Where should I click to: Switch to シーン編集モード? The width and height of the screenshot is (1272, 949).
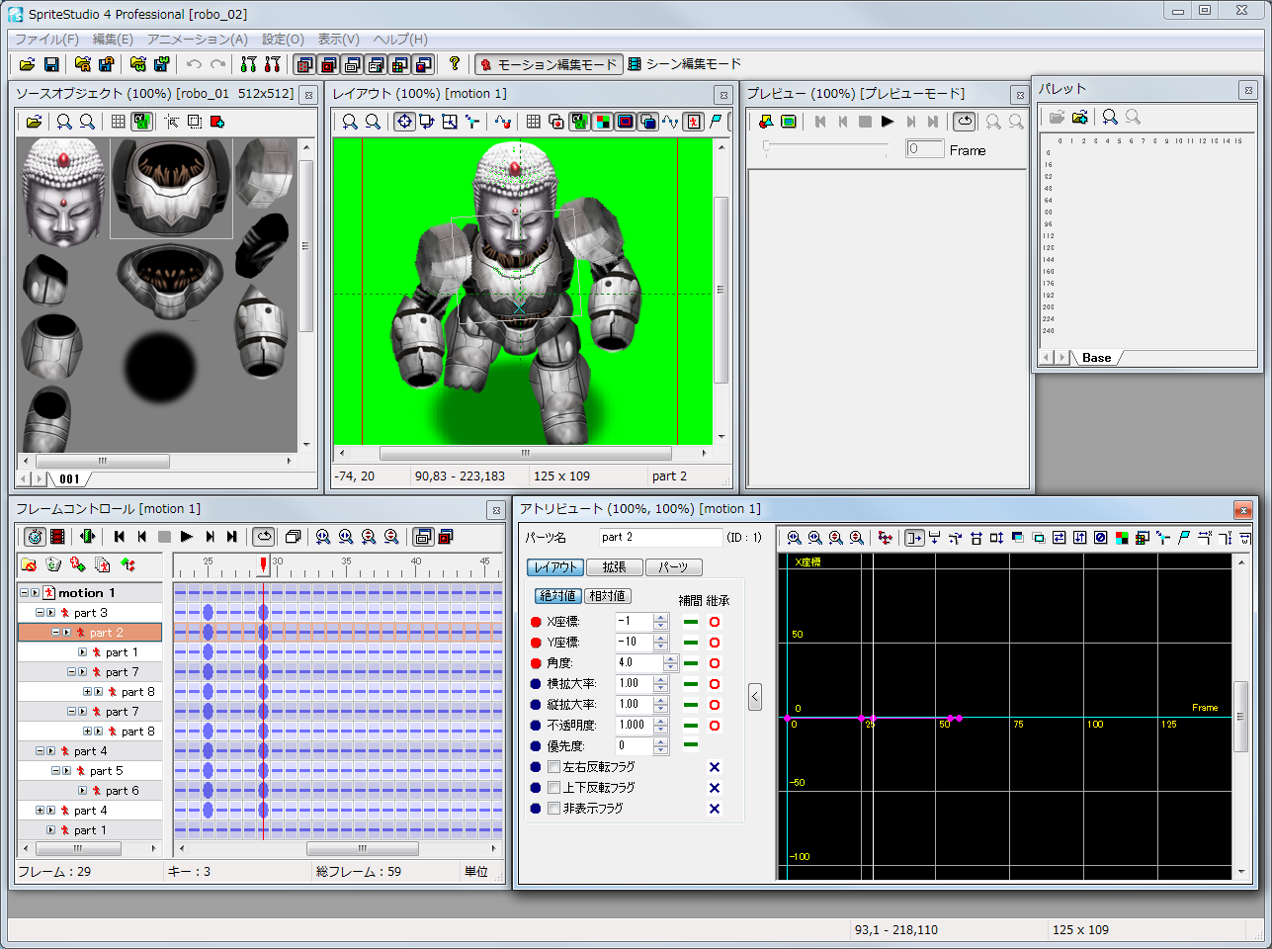[x=684, y=64]
